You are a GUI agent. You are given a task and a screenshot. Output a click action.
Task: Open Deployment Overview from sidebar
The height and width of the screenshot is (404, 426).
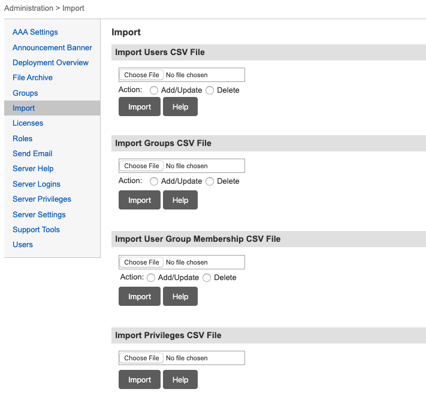tap(50, 63)
